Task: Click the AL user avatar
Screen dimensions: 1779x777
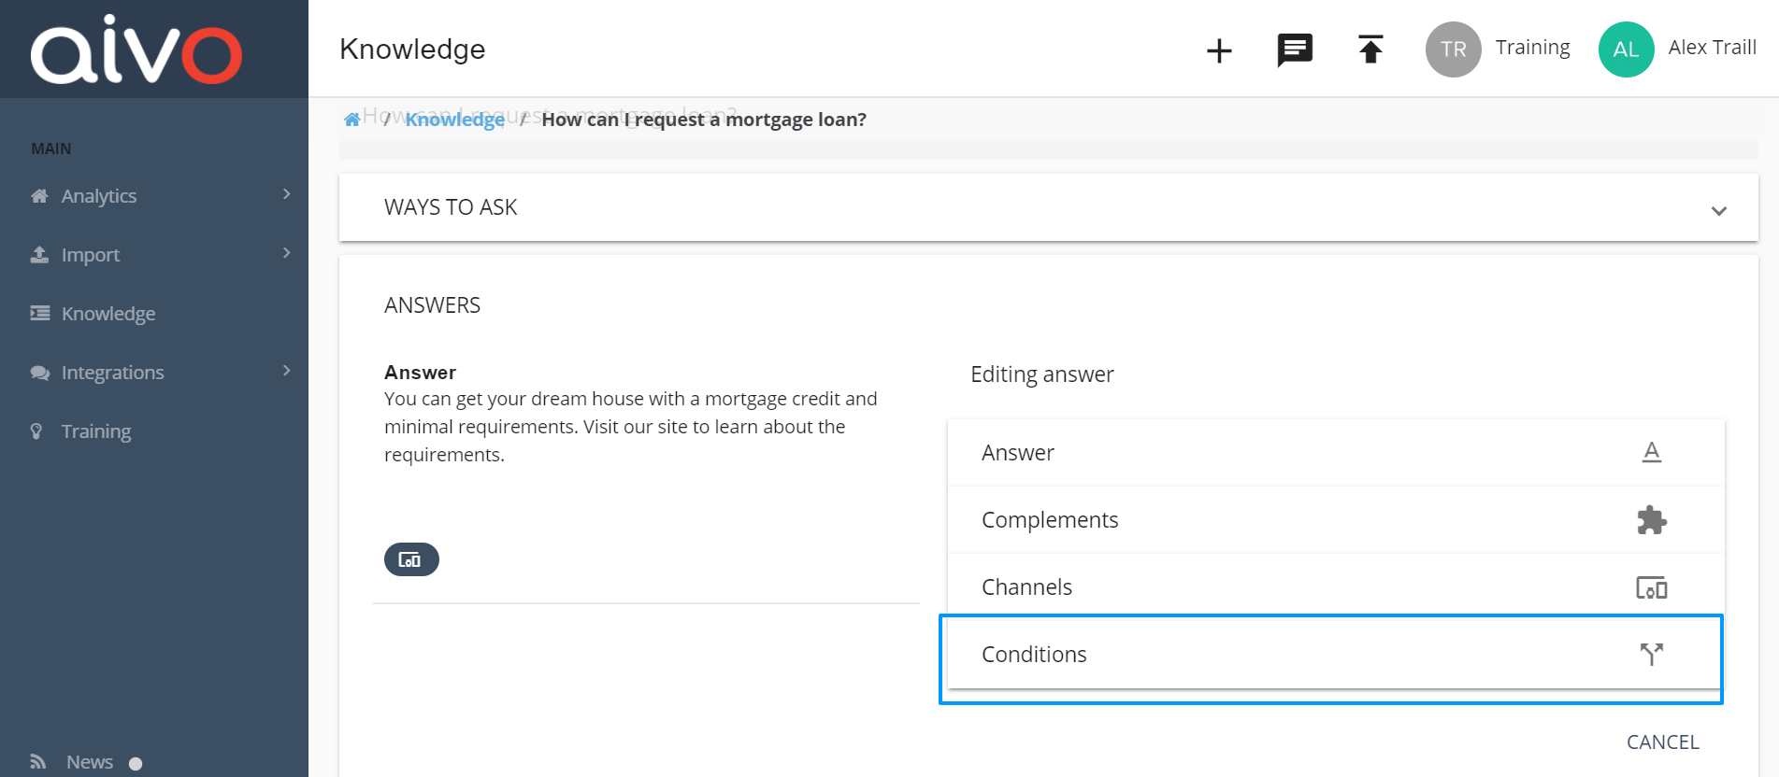Action: 1626,49
